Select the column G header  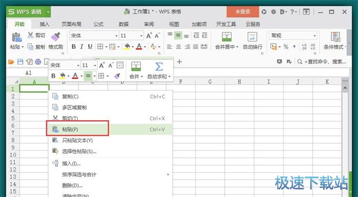(210, 82)
